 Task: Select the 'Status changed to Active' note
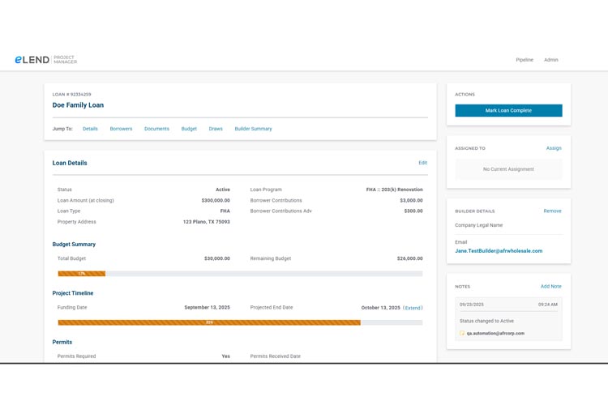pos(486,321)
